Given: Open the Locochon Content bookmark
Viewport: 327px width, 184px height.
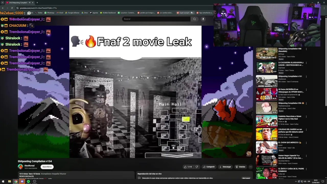Looking at the screenshot, I should pyautogui.click(x=126, y=13).
